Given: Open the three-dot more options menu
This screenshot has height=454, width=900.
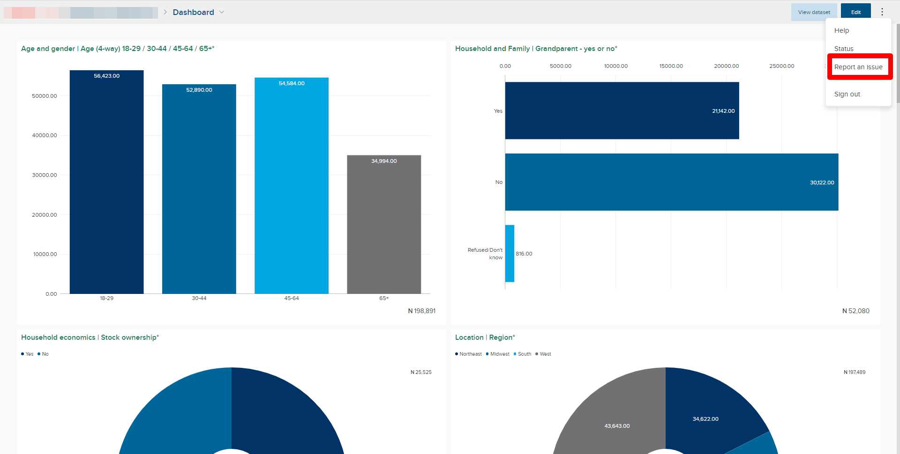Looking at the screenshot, I should tap(882, 12).
